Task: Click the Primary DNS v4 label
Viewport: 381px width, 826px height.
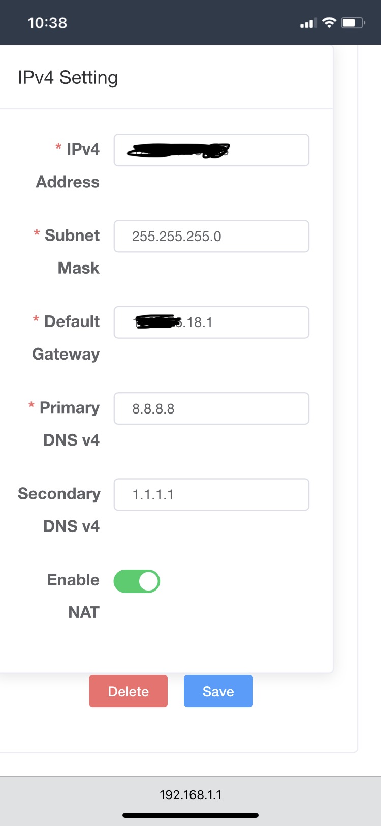Action: [64, 424]
